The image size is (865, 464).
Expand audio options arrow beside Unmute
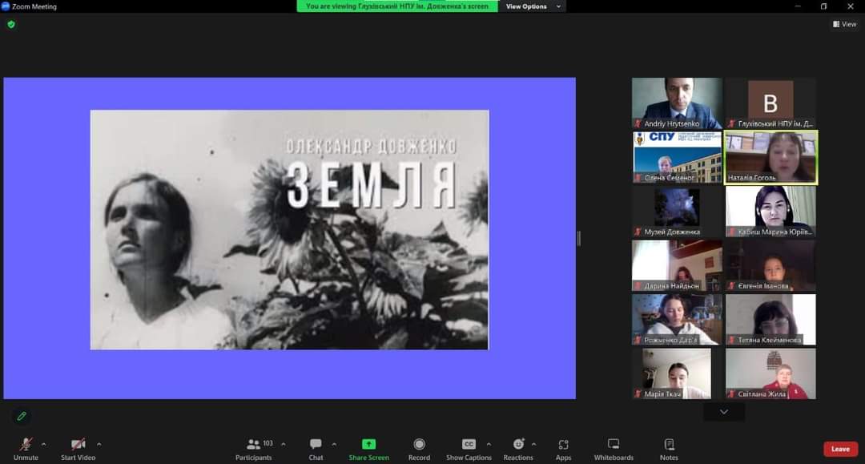[43, 444]
